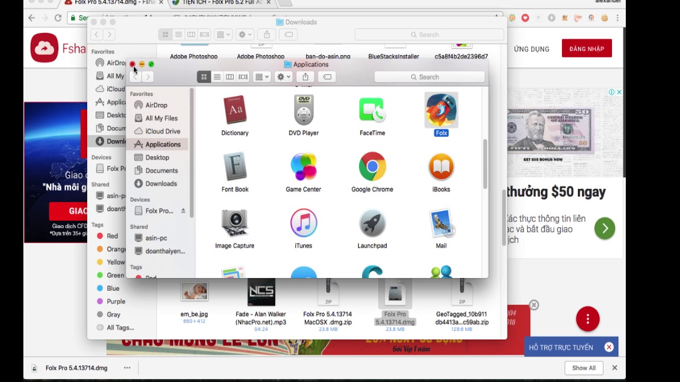Go back in the Chrome browser
This screenshot has width=680, height=382.
coord(31,18)
